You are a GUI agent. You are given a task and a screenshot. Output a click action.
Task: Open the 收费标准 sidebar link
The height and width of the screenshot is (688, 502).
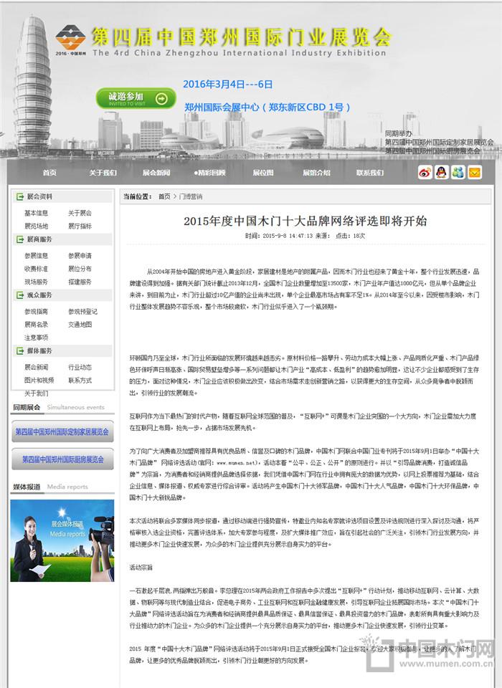click(x=37, y=269)
